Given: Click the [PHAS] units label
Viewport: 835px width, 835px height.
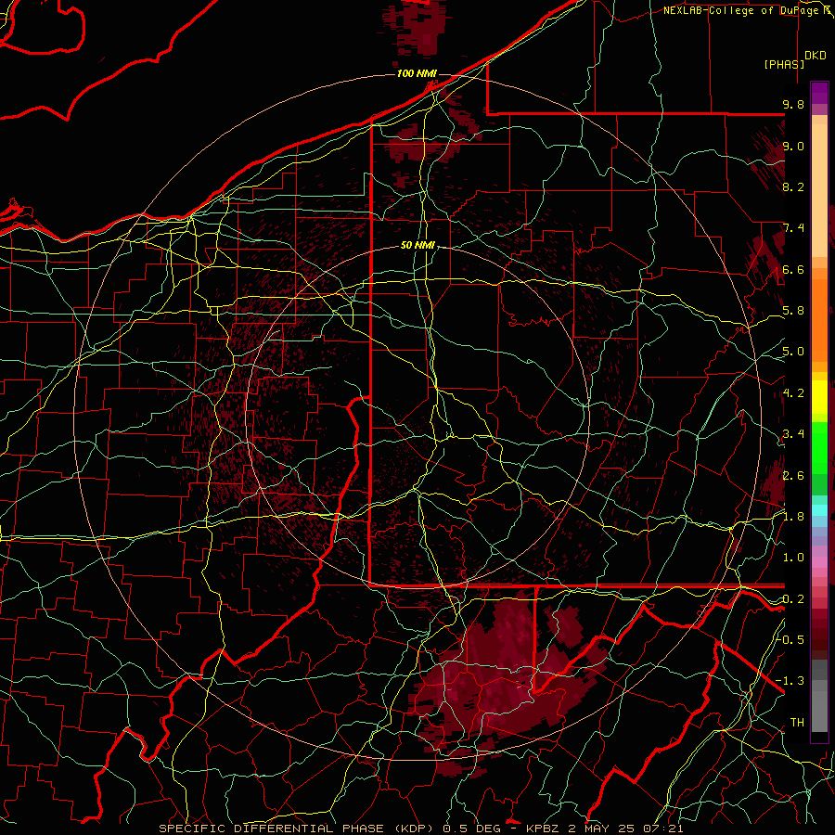Looking at the screenshot, I should click(784, 64).
